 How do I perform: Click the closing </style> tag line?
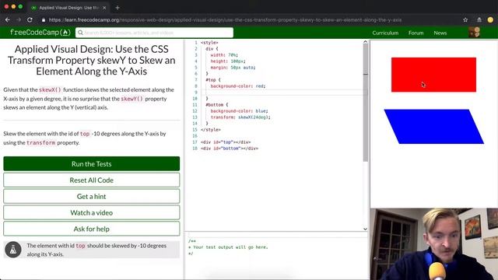(x=211, y=130)
